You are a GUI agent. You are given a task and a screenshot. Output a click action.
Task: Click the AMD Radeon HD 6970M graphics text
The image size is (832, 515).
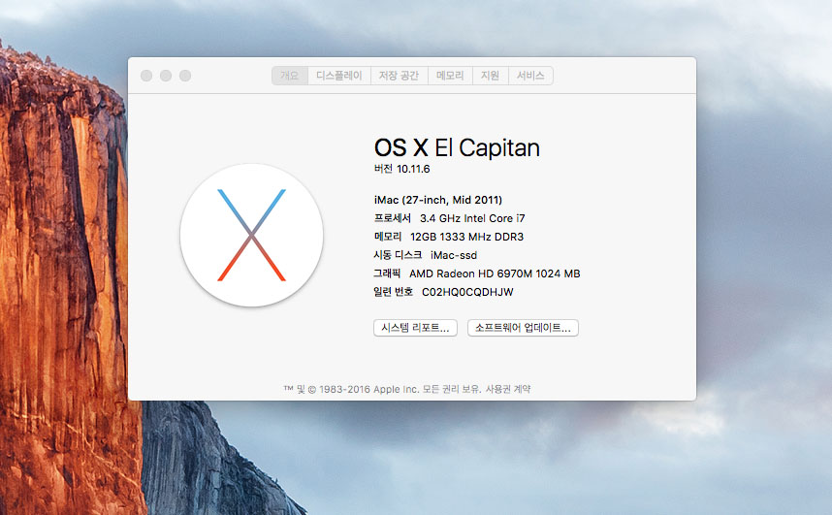pyautogui.click(x=494, y=274)
